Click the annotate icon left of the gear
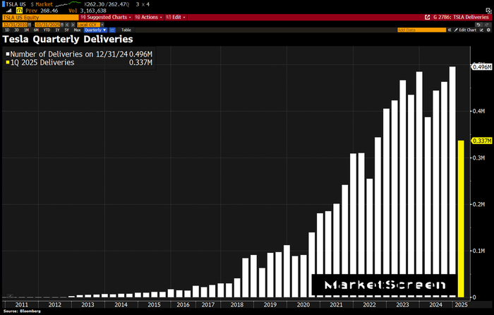The width and height of the screenshot is (494, 315). pyautogui.click(x=480, y=30)
